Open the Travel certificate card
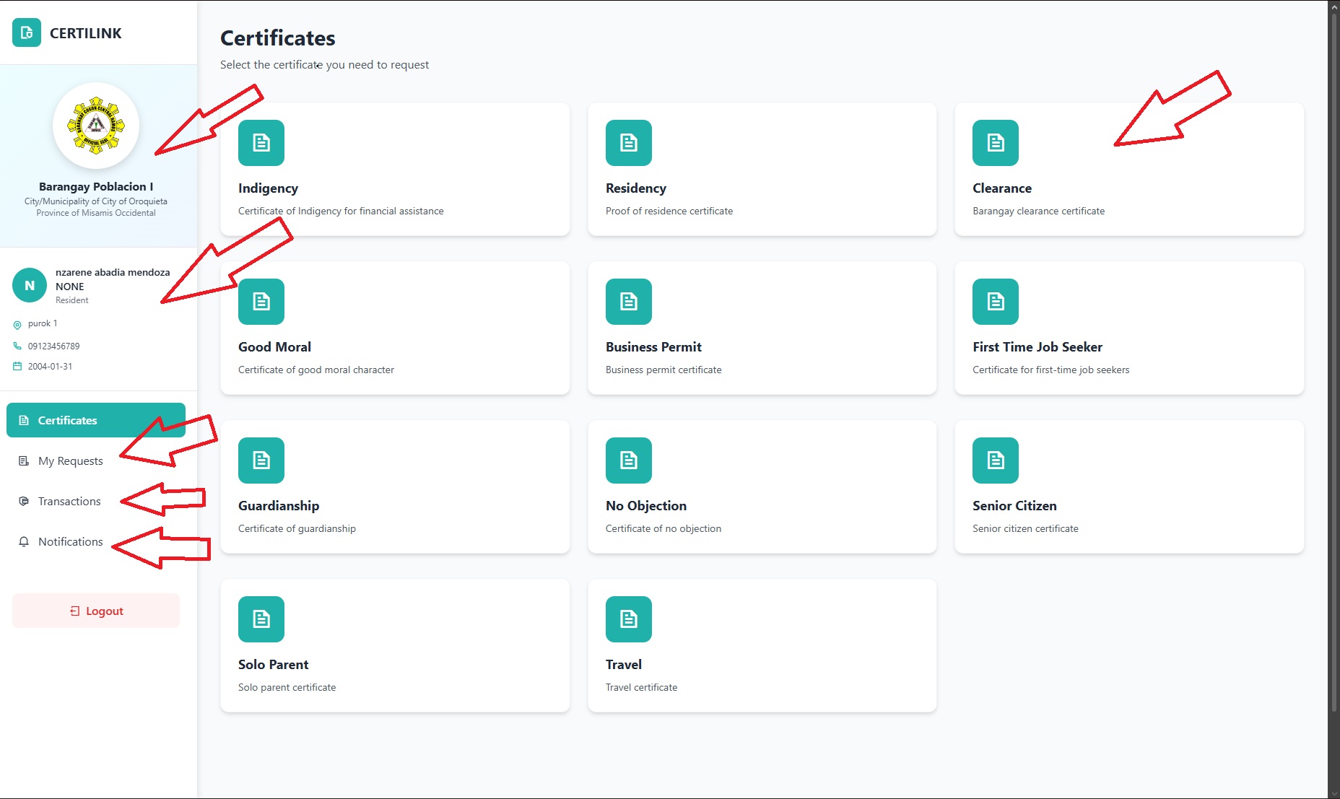The image size is (1340, 799). pyautogui.click(x=762, y=646)
